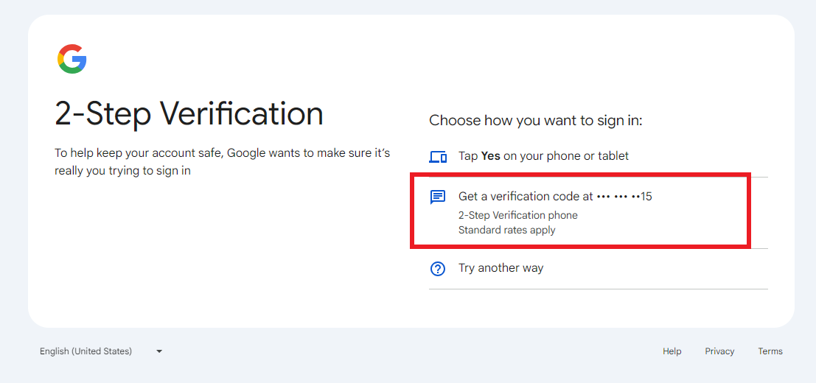Choose "Get a verification code" option

pos(525,197)
